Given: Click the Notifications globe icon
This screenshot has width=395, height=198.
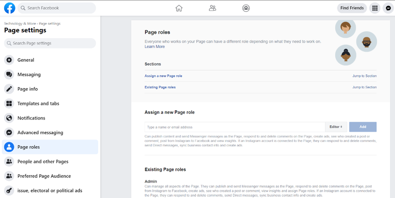Looking at the screenshot, I should 9,118.
